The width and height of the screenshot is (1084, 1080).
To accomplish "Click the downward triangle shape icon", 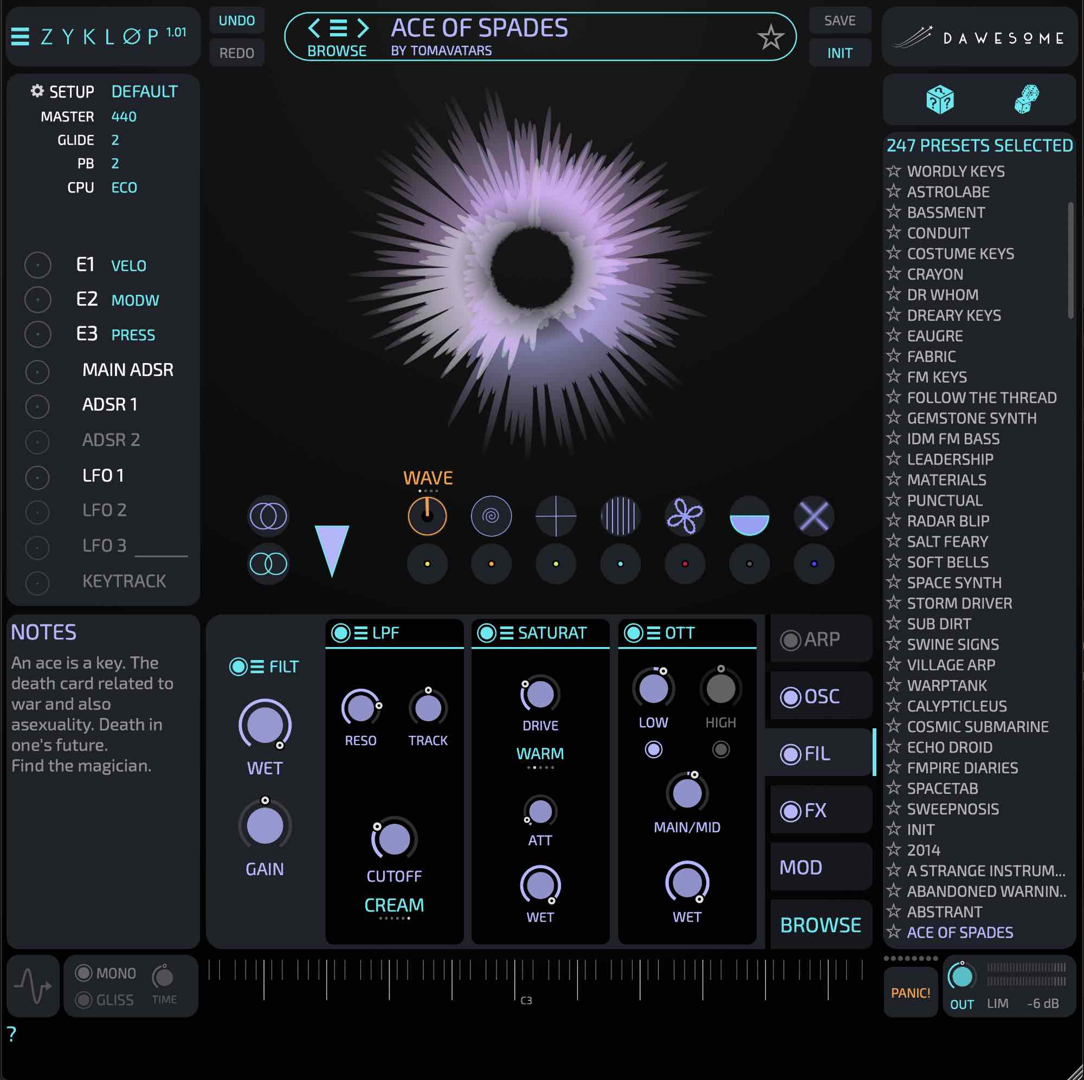I will click(332, 551).
